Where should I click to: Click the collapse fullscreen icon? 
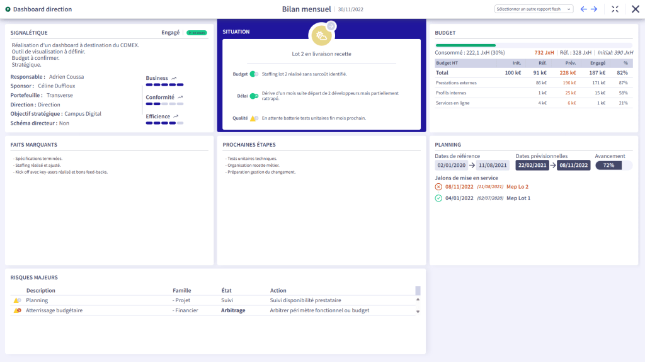615,9
